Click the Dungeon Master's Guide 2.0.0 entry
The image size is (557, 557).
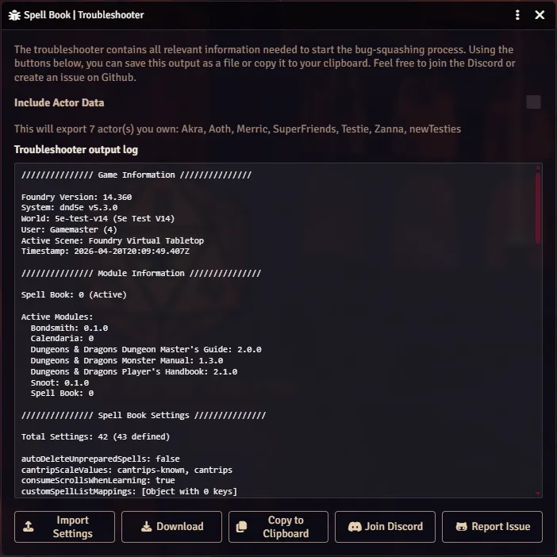pyautogui.click(x=146, y=350)
